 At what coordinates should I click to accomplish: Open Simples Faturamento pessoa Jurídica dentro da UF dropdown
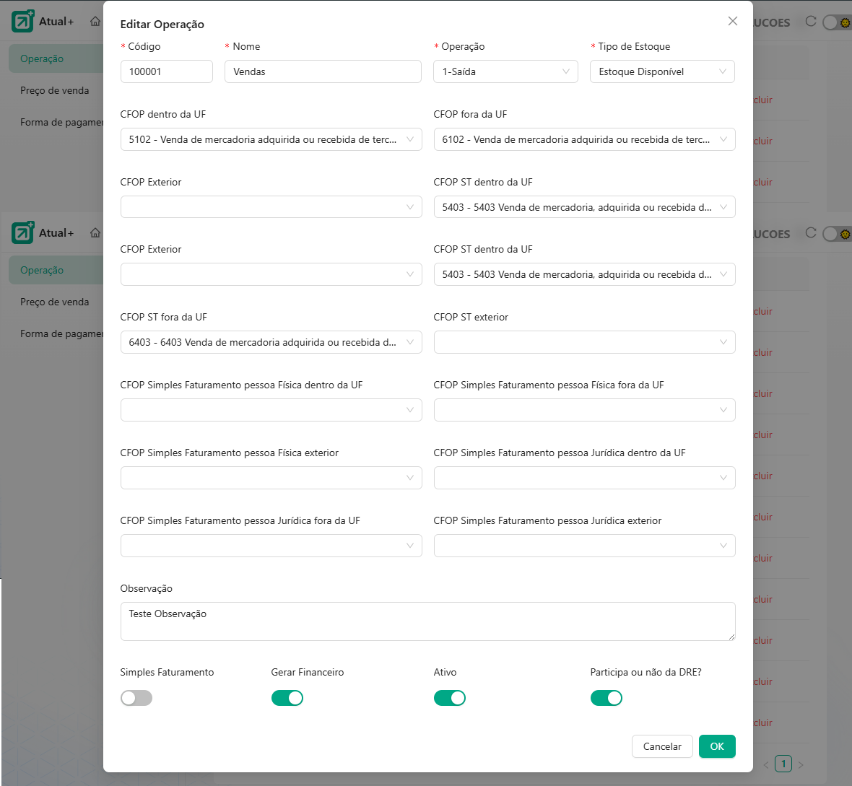coord(584,478)
